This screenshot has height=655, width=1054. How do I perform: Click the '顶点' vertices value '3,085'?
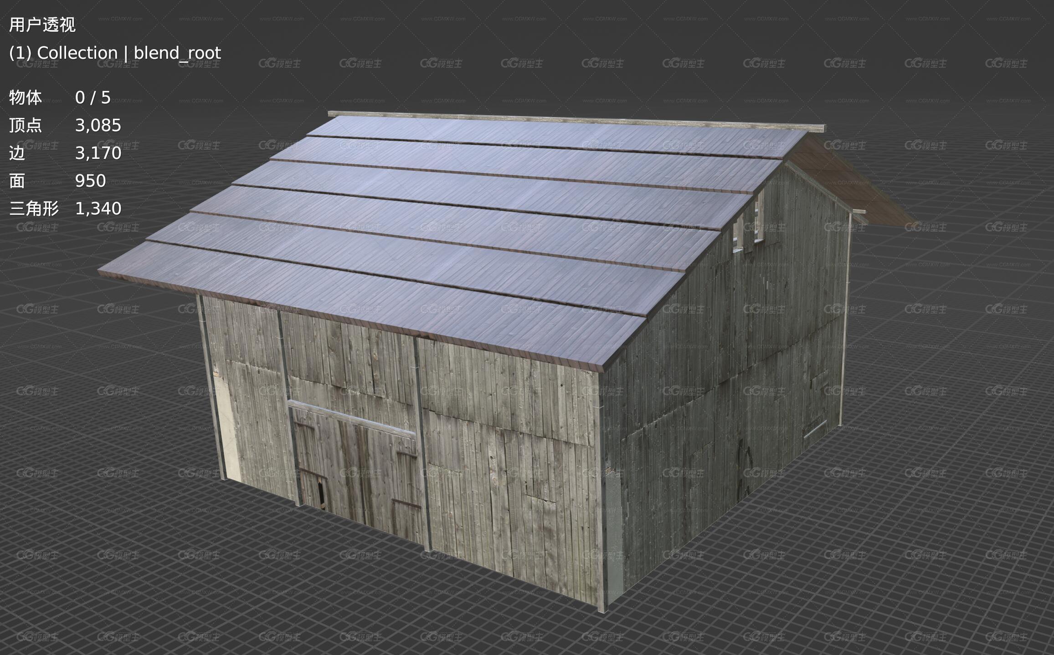tap(98, 125)
